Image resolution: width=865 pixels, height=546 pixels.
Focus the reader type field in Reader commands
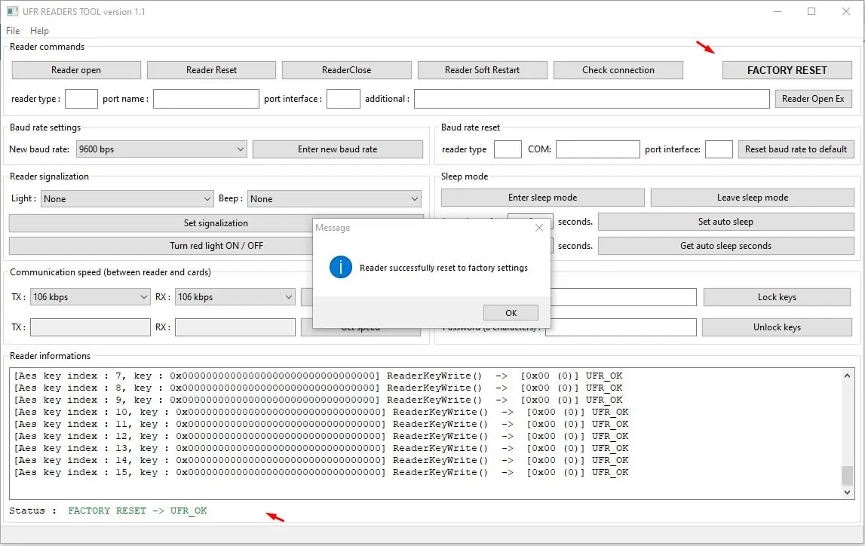click(x=81, y=99)
